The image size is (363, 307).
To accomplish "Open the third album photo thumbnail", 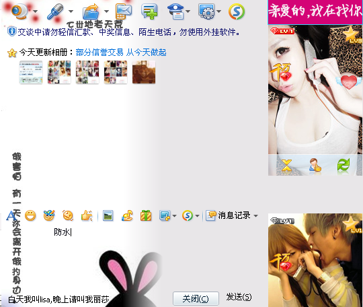I will [x=87, y=72].
